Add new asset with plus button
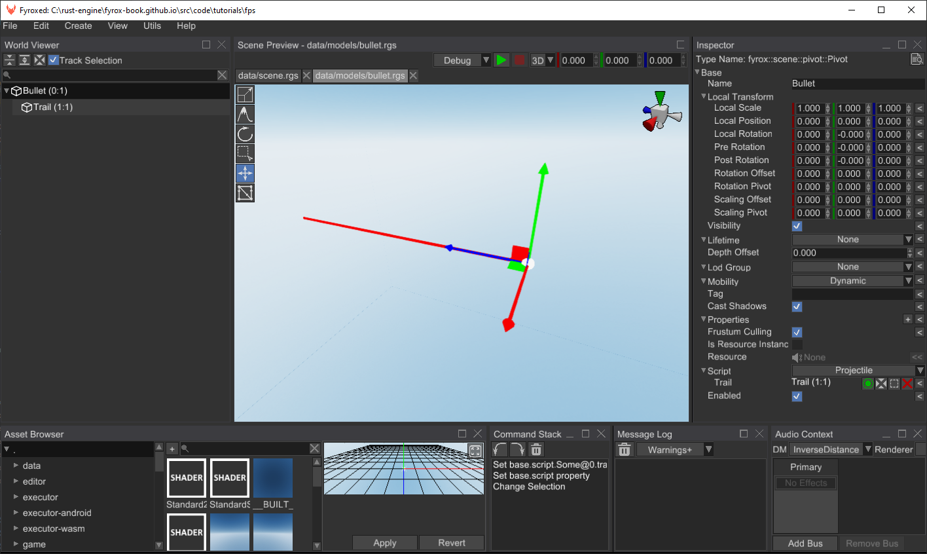This screenshot has width=927, height=554. pos(172,449)
